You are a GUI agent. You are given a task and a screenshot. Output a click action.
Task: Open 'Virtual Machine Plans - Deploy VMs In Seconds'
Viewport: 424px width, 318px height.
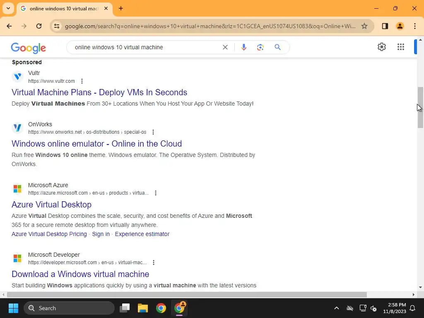coord(99,92)
